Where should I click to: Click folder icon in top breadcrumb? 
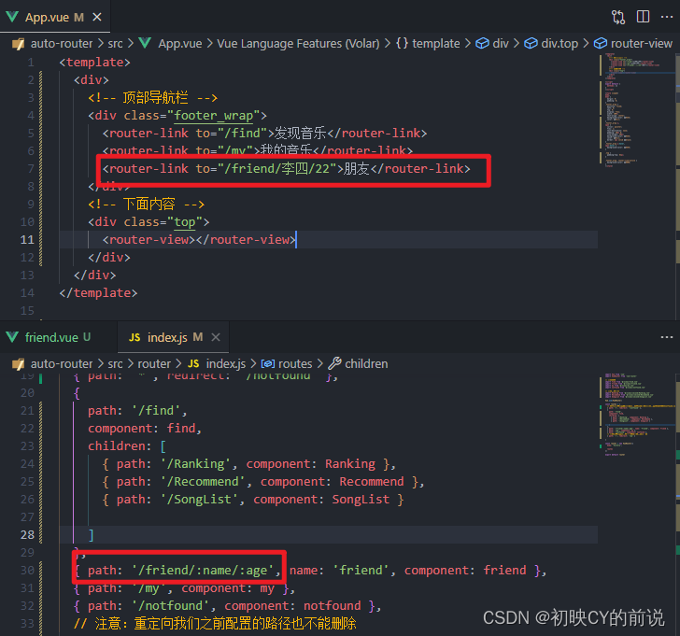(x=19, y=44)
